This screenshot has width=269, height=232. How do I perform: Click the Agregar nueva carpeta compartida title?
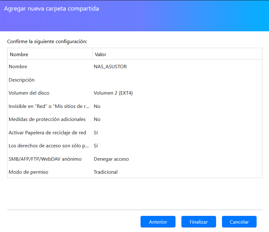[x=51, y=9]
